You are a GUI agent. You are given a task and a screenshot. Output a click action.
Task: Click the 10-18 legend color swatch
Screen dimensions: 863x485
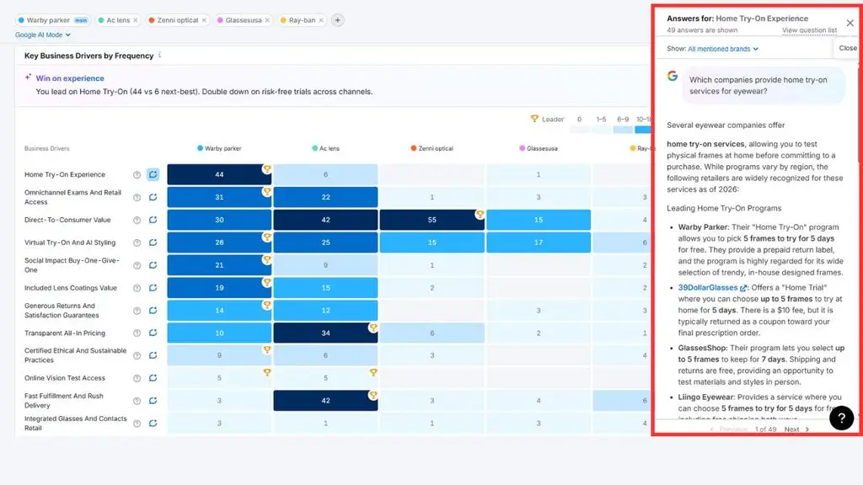643,130
